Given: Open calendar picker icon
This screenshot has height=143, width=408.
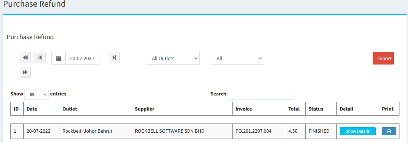Looking at the screenshot, I should click(59, 58).
